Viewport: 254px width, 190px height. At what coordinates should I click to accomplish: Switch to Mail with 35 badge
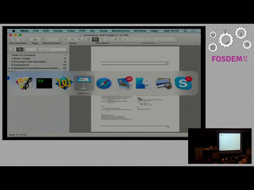(124, 83)
